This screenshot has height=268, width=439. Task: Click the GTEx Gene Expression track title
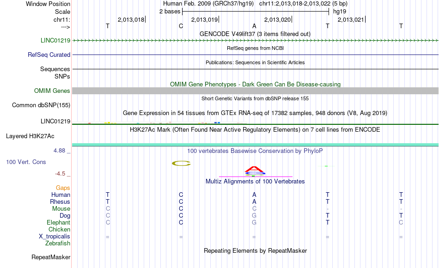point(255,113)
